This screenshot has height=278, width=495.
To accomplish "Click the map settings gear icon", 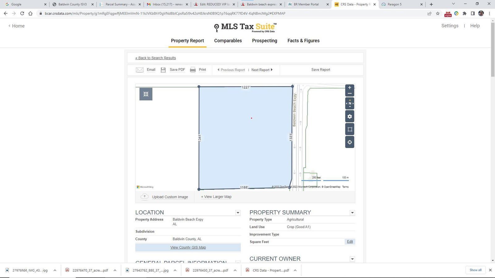I will coord(350,116).
